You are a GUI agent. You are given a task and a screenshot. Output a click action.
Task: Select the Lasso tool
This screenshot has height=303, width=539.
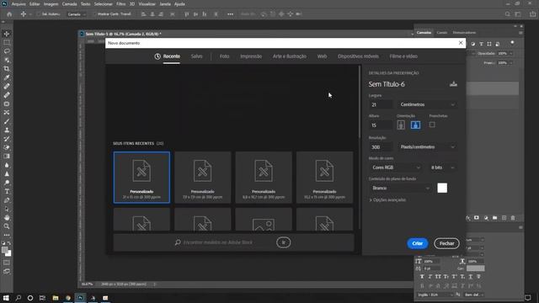click(x=7, y=51)
